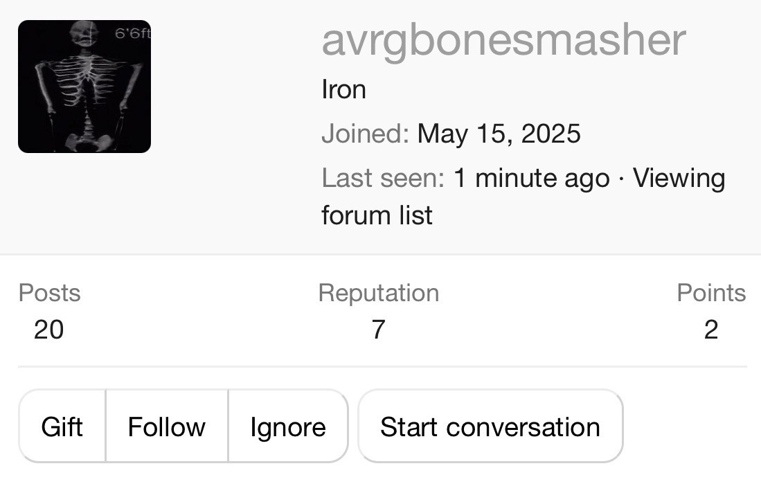
Task: Ignore this user
Action: 288,427
